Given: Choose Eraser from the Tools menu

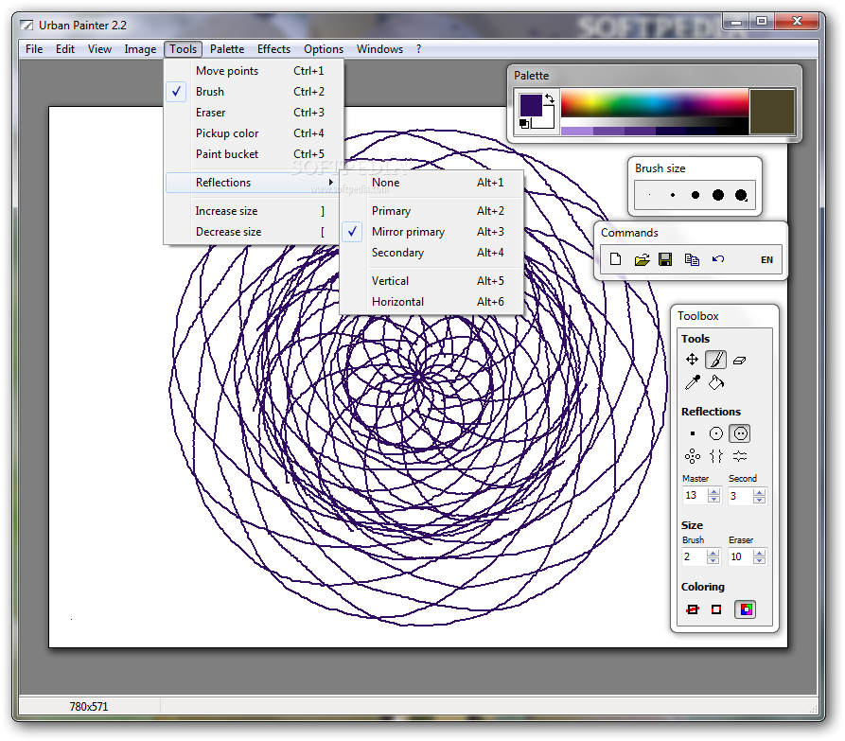Looking at the screenshot, I should pos(255,113).
